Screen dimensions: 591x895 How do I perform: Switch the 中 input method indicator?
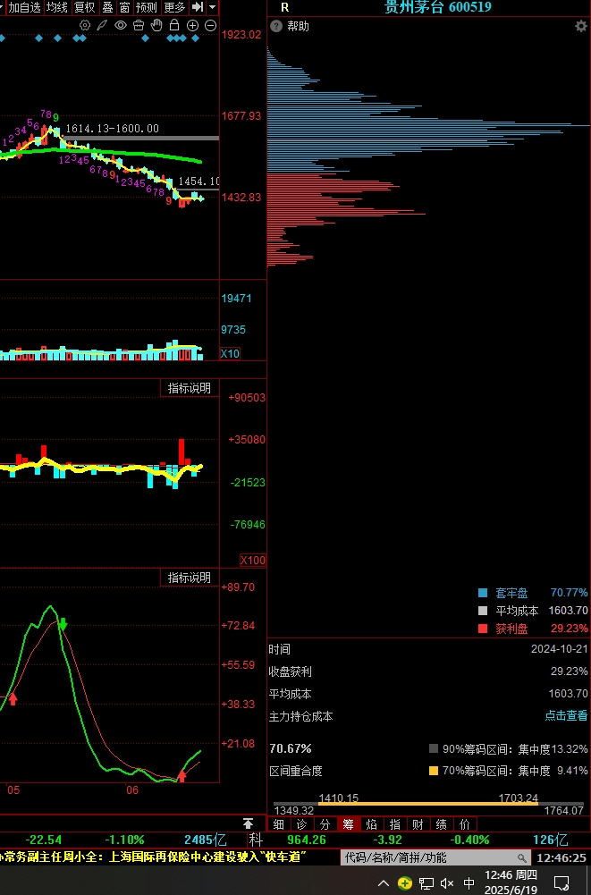click(x=469, y=883)
